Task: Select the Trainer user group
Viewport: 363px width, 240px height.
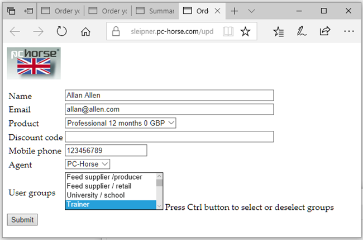Action: click(x=111, y=205)
